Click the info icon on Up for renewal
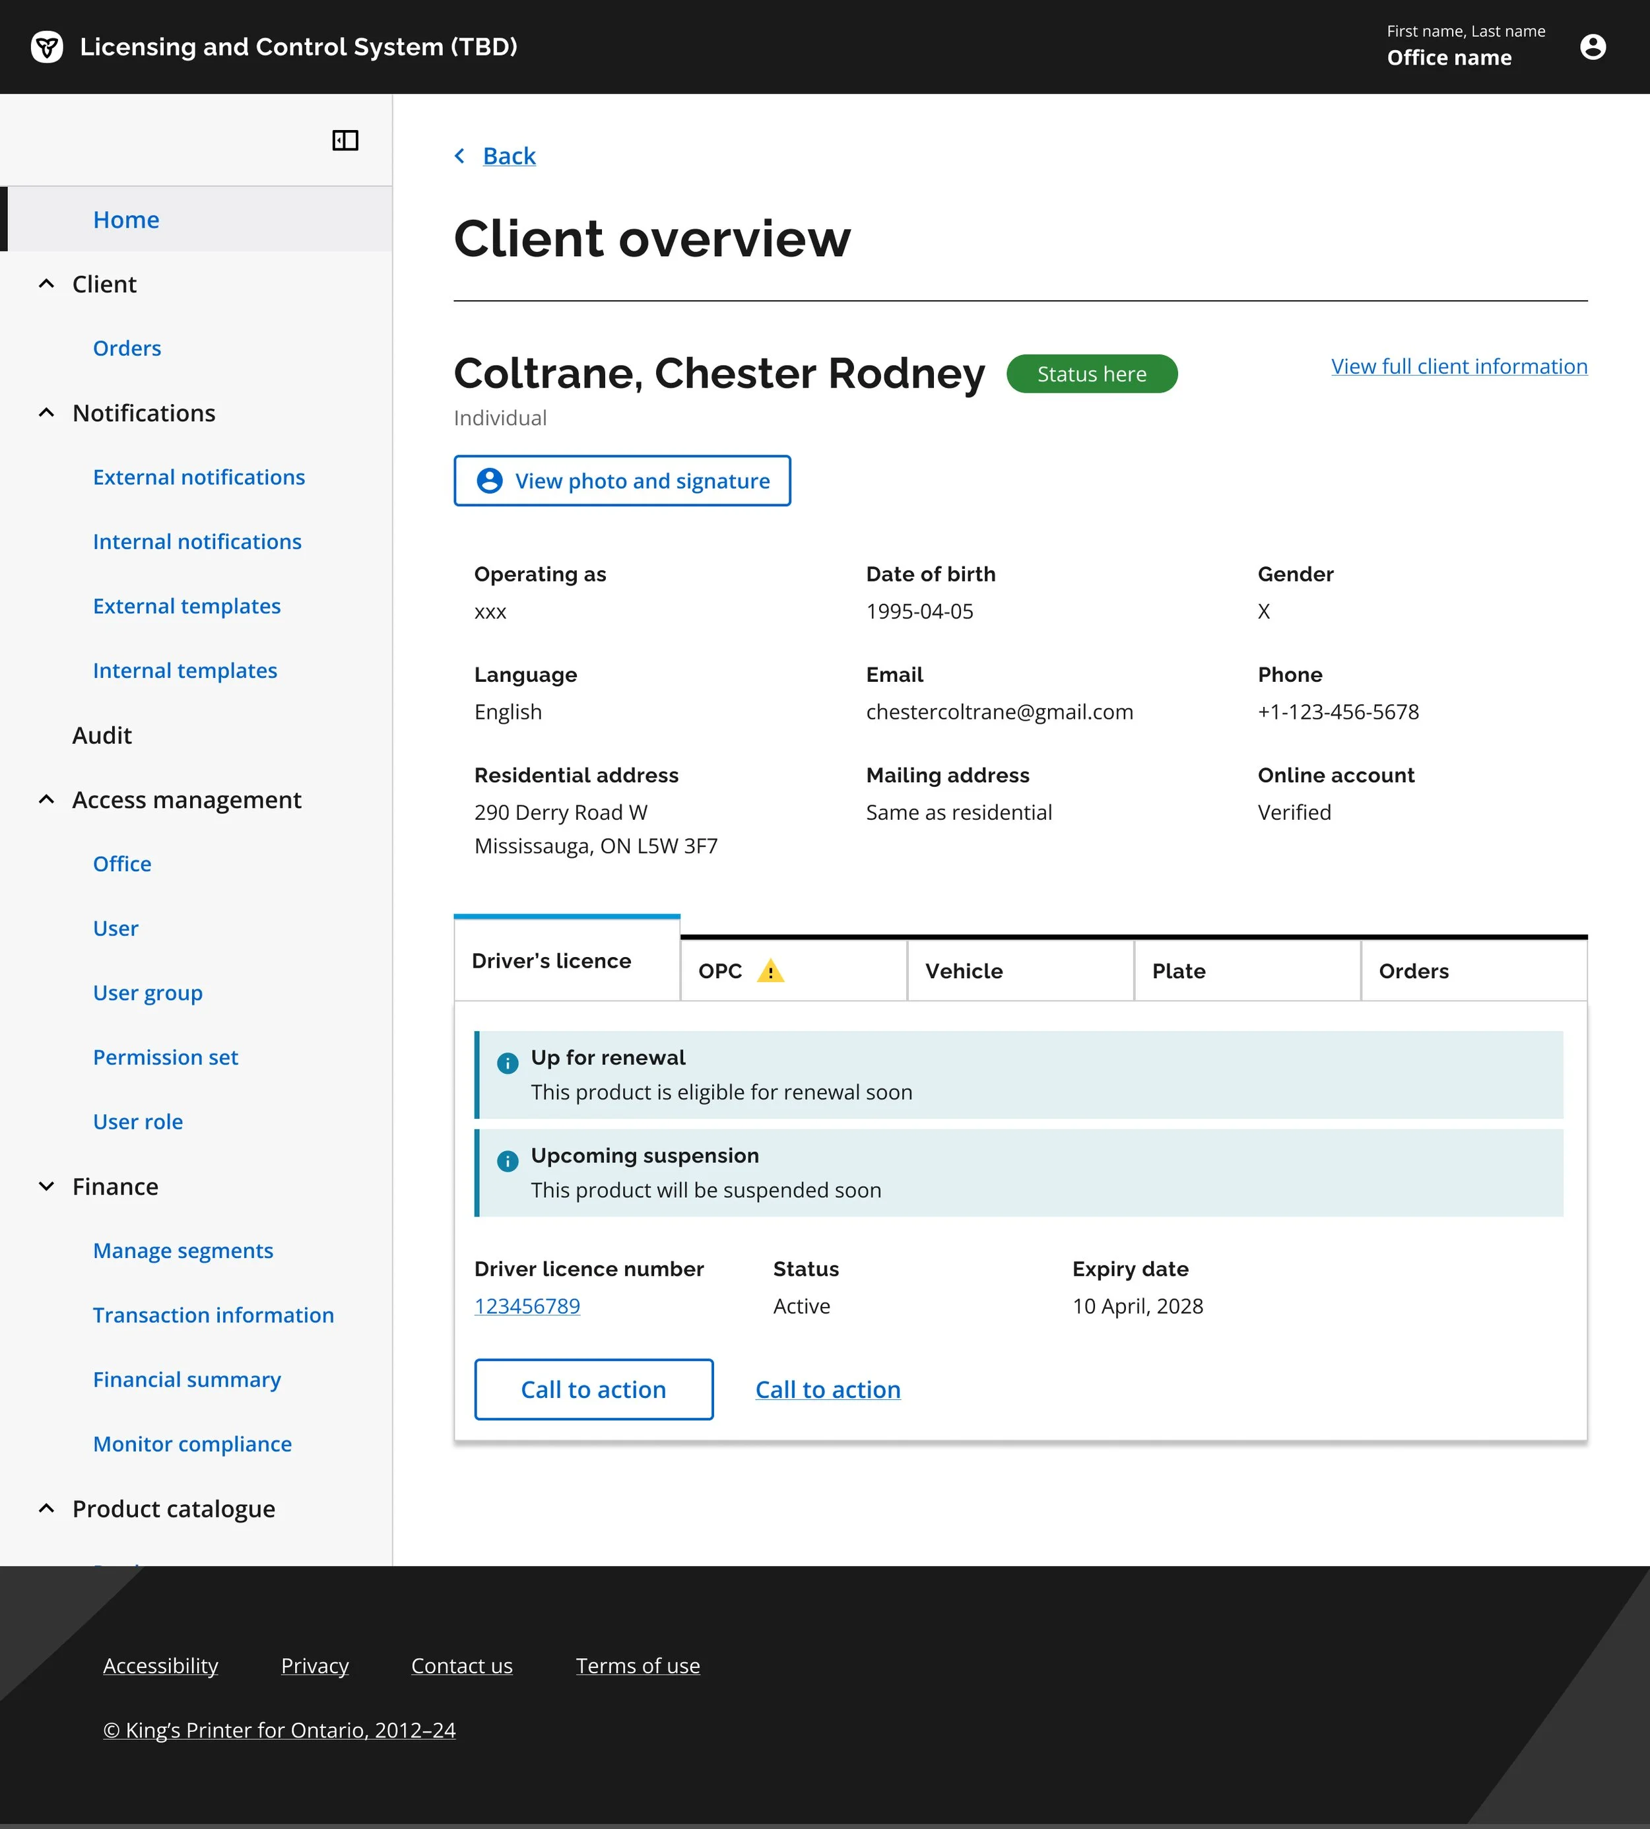 [508, 1063]
